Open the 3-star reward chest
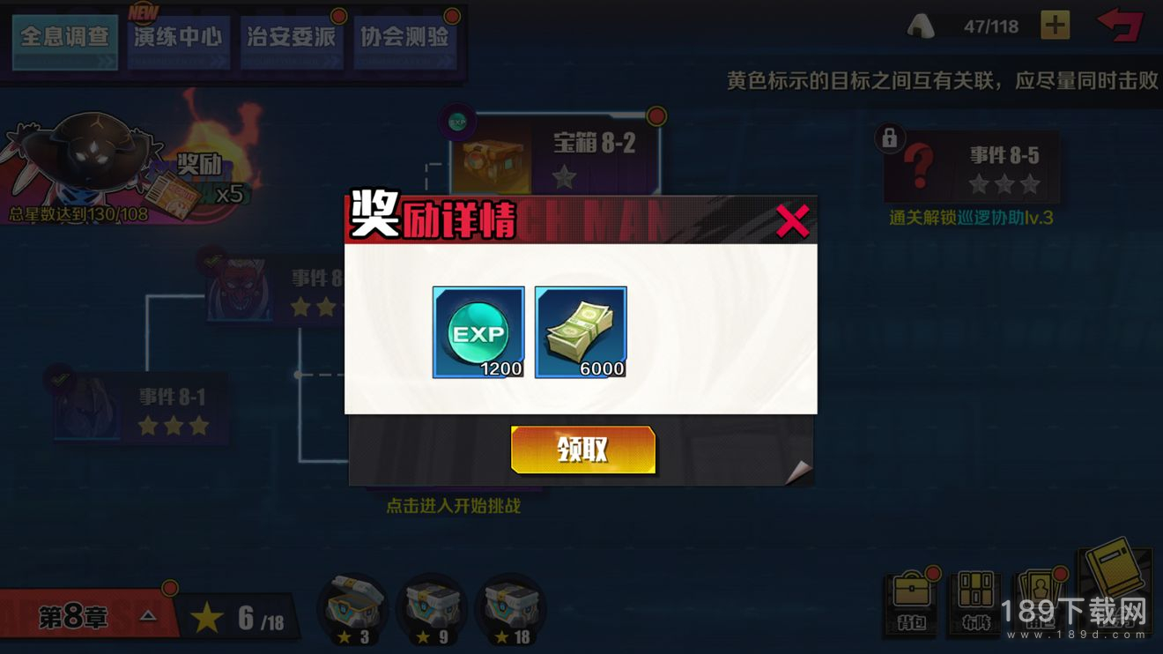Image resolution: width=1163 pixels, height=654 pixels. [352, 610]
